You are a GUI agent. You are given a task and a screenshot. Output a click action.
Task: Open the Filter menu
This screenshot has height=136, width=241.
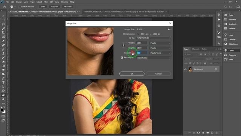tap(46, 2)
